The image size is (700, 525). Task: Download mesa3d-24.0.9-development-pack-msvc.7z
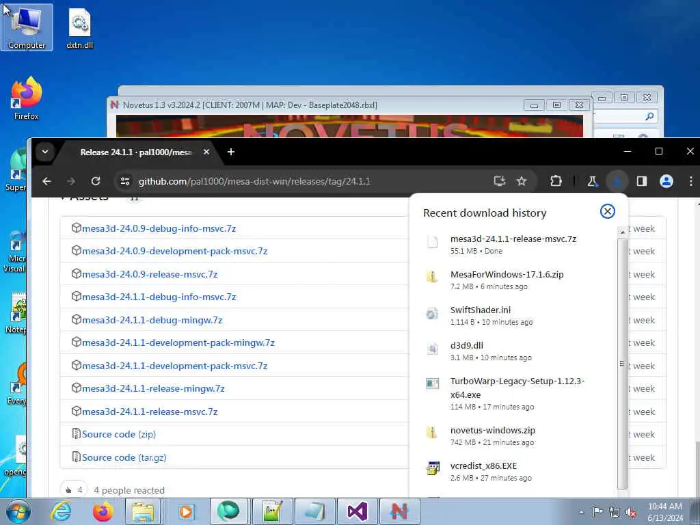(174, 252)
